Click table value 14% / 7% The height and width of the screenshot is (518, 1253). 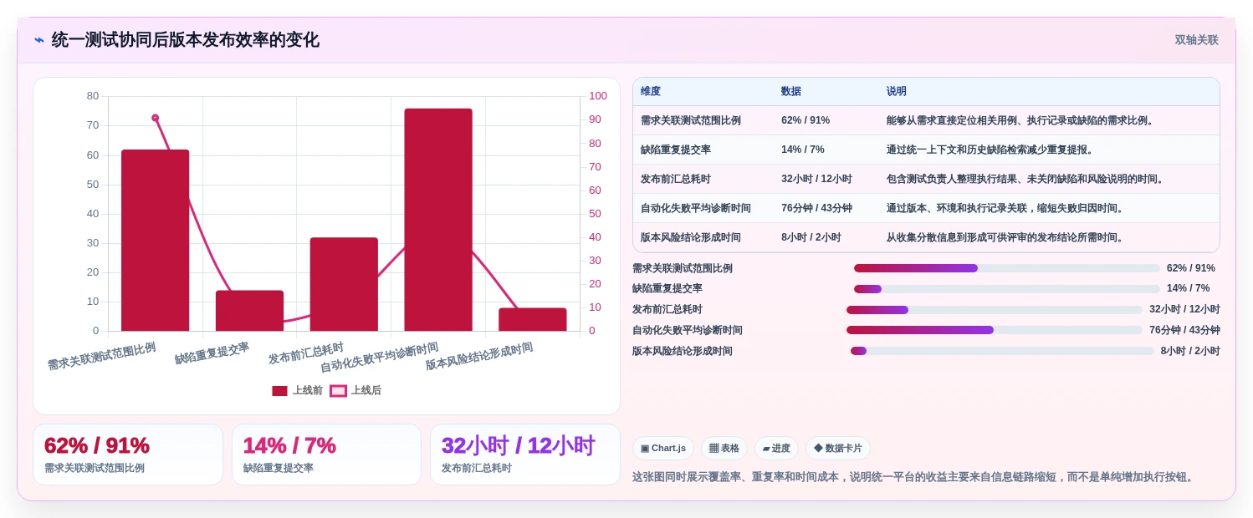(803, 150)
